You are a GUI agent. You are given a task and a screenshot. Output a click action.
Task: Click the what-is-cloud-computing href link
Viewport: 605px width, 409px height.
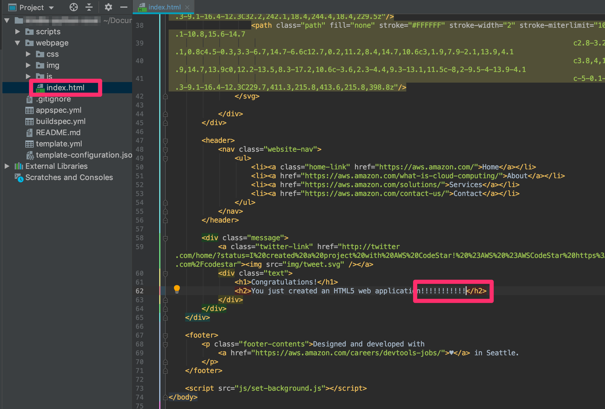pos(403,176)
